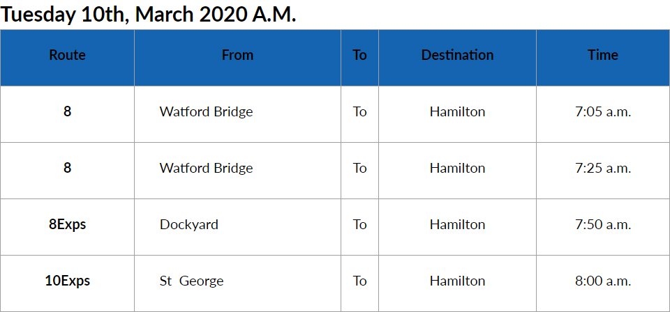Click the 7:50 a.m. time cell
This screenshot has height=312, width=670.
pyautogui.click(x=603, y=224)
